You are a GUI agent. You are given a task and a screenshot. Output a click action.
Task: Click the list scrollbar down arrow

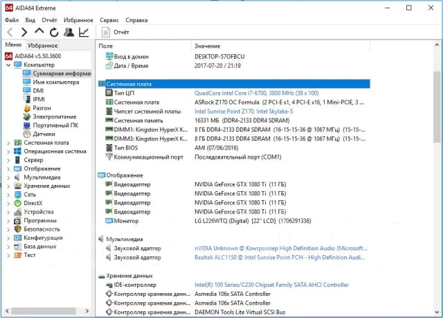[437, 312]
